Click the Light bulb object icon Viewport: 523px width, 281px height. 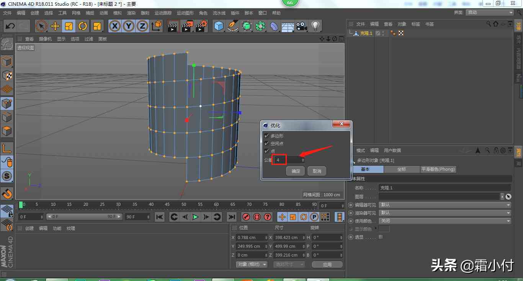click(x=315, y=26)
